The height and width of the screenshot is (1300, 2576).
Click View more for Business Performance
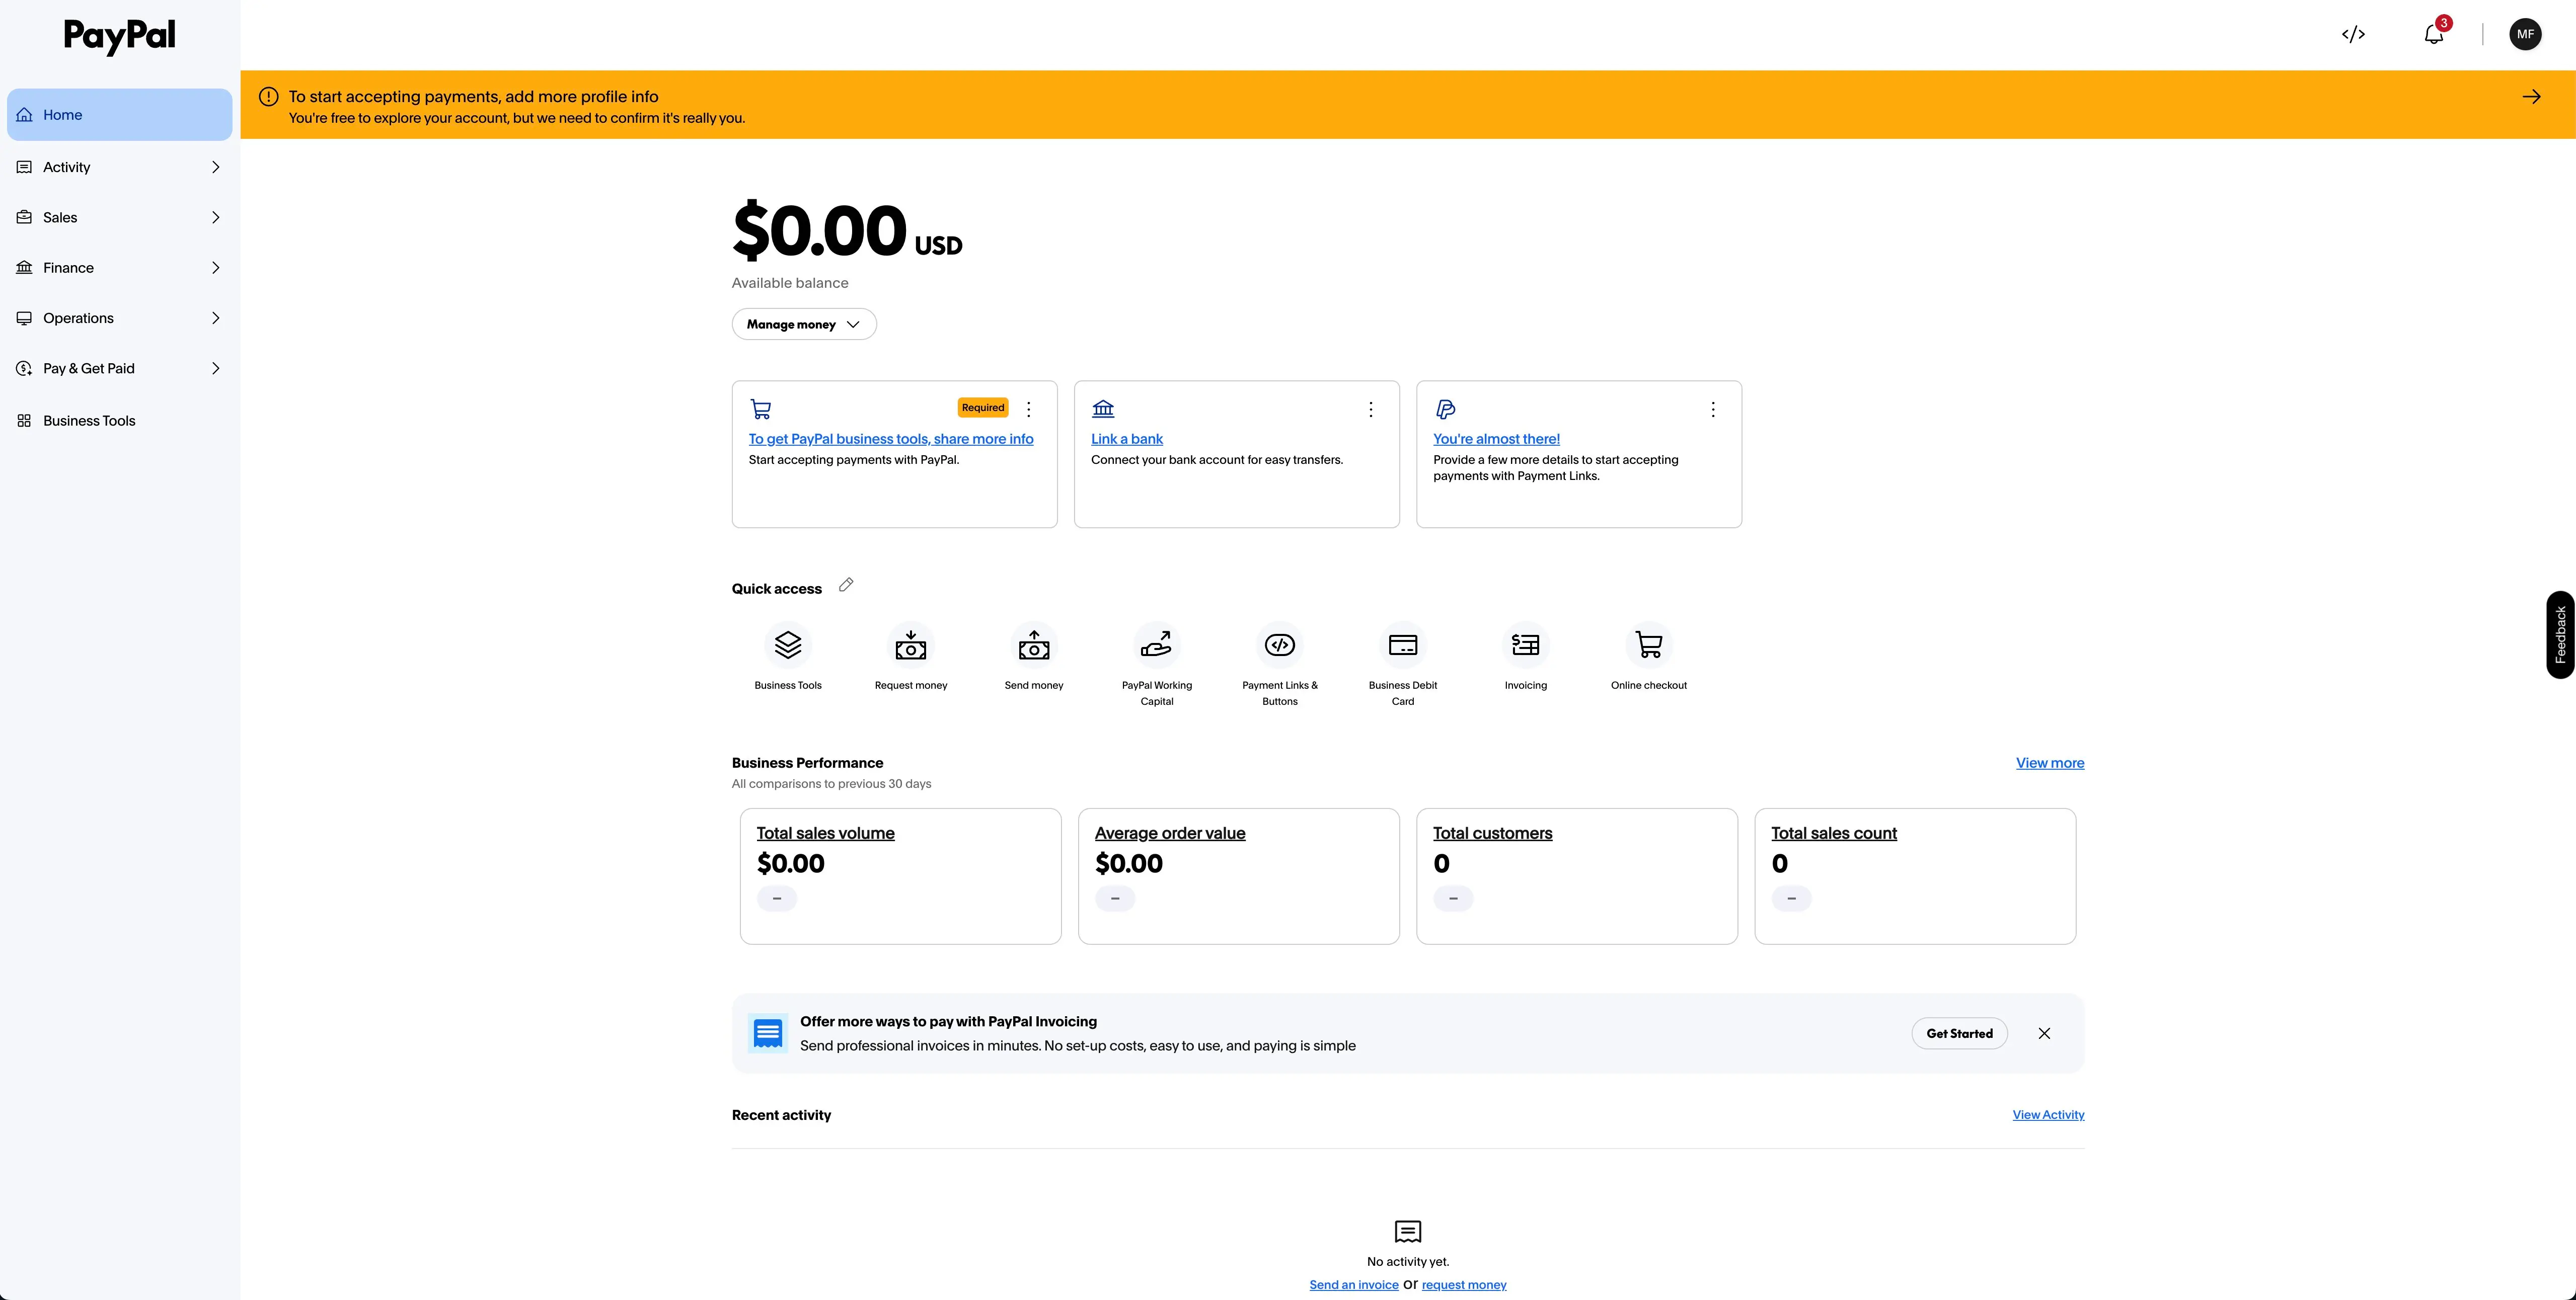pos(2050,762)
